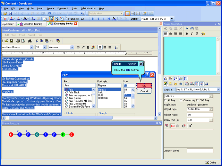The height and width of the screenshot is (166, 222).
Task: Click the Undo arrow icon
Action: pos(49,13)
